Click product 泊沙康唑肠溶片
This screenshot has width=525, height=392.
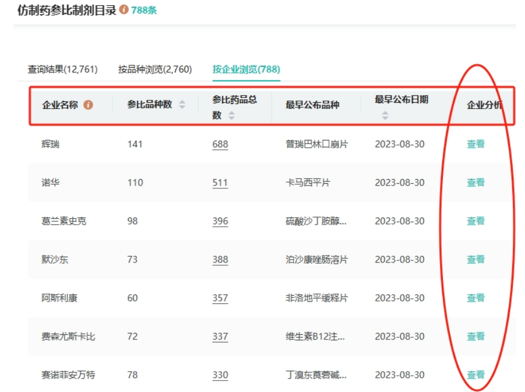tap(317, 260)
